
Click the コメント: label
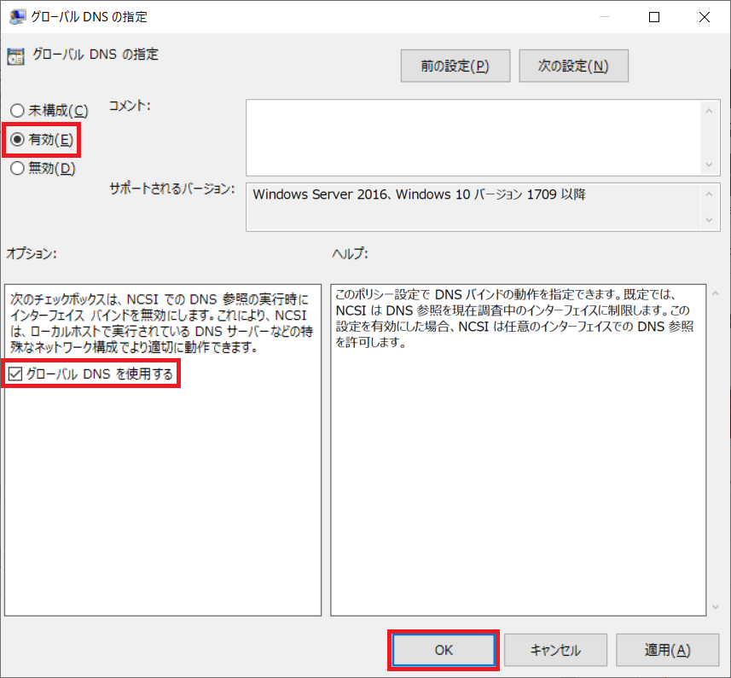pyautogui.click(x=130, y=106)
